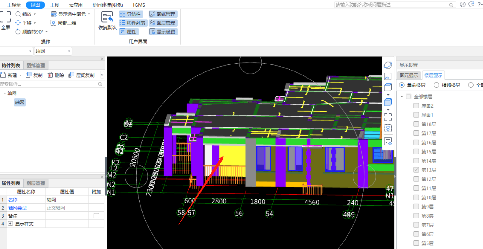Click the display settings list icon in viewport

click(388, 141)
